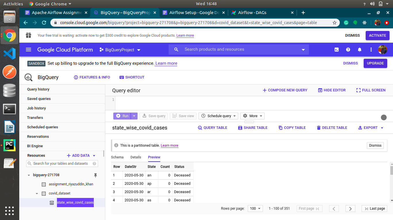The width and height of the screenshot is (393, 220).
Task: Click the gift icon in free trial banner
Action: click(x=28, y=35)
